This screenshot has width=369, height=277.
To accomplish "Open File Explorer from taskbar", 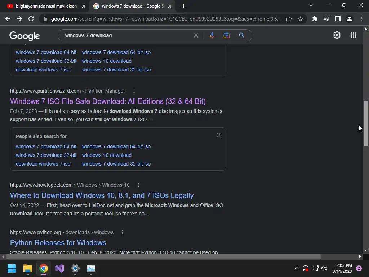I will tap(27, 268).
